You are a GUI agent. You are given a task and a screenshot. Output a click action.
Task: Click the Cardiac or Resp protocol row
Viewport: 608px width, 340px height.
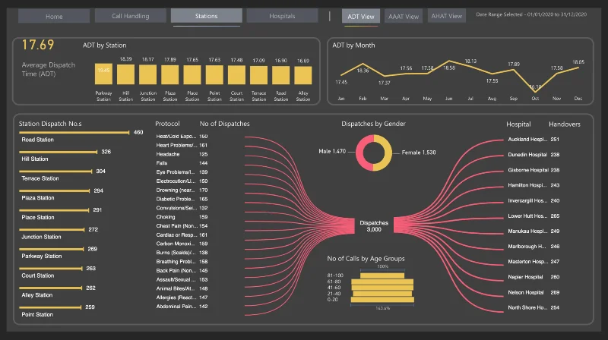pyautogui.click(x=182, y=235)
